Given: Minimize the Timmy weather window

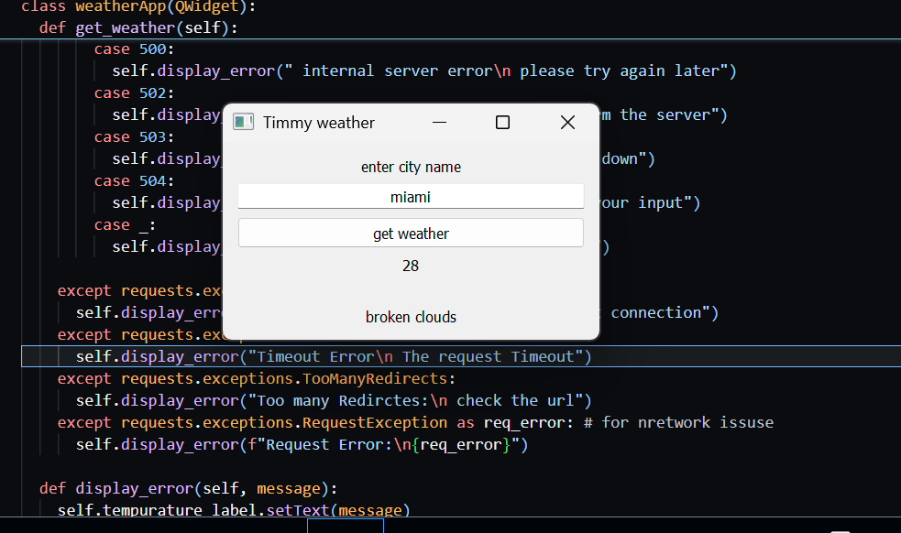Looking at the screenshot, I should (440, 123).
